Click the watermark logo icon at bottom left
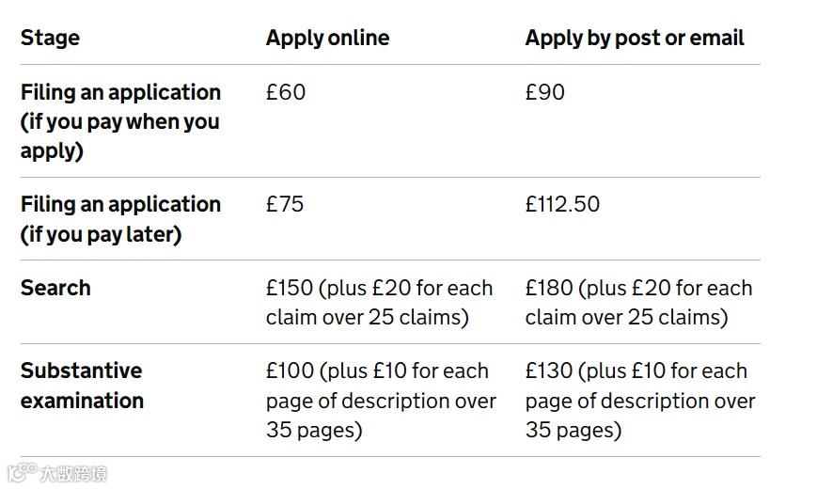The image size is (817, 489). tap(23, 472)
